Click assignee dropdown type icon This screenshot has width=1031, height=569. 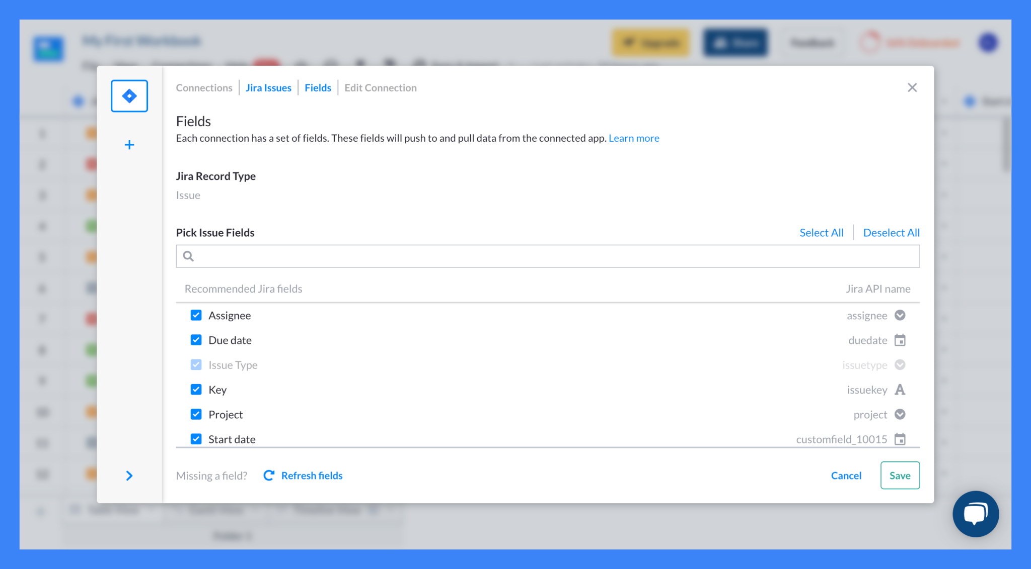900,315
